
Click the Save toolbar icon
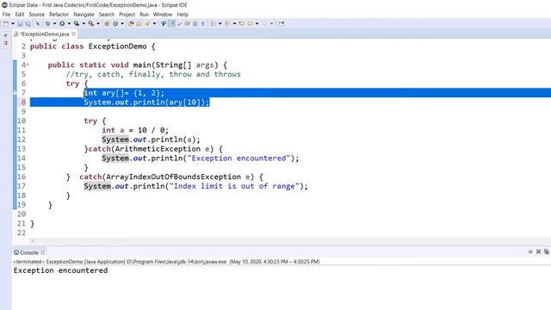click(20, 23)
